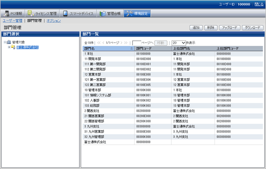The height and width of the screenshot is (169, 266).
Task: Open the スマートデバイス phone icon
Action: (x=65, y=13)
